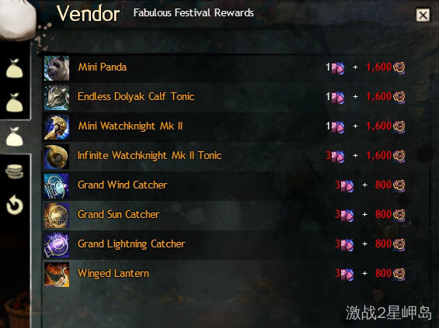Select the third bag vendor tab
This screenshot has height=328, width=439.
point(15,136)
